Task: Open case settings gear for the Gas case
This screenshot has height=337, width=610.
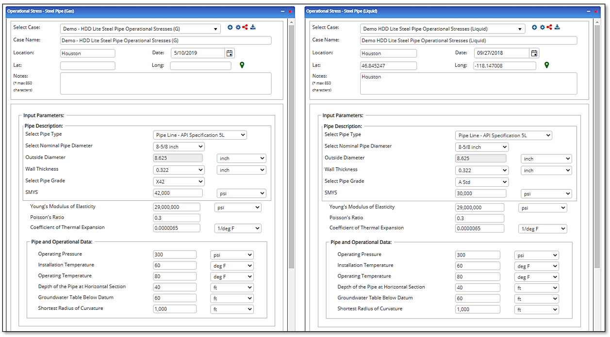Action: 238,28
